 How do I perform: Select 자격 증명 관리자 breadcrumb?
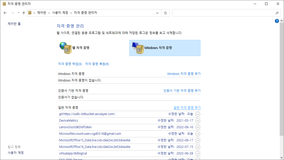pyautogui.click(x=86, y=13)
